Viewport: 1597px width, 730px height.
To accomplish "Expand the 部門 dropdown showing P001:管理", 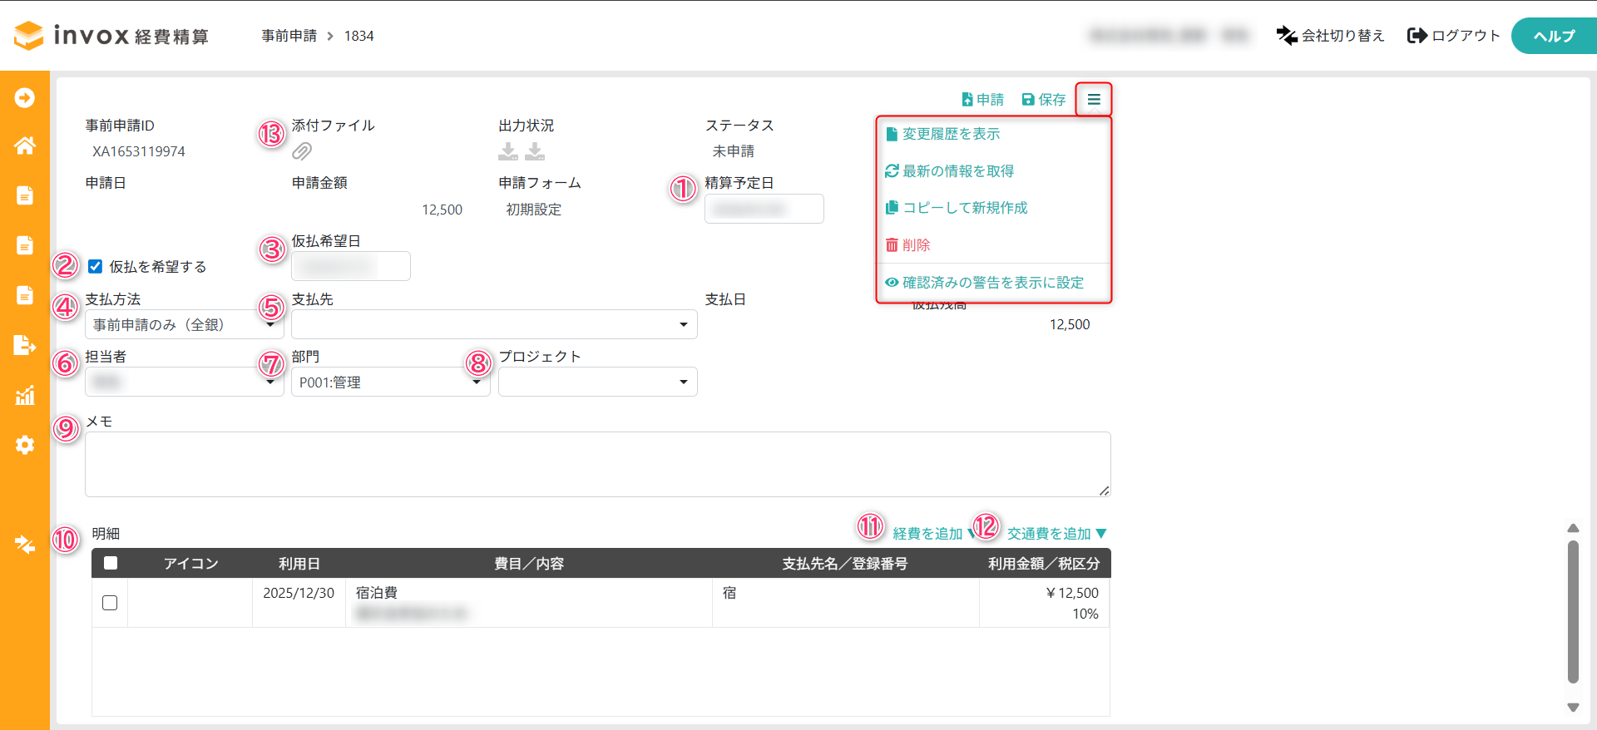I will [x=389, y=382].
